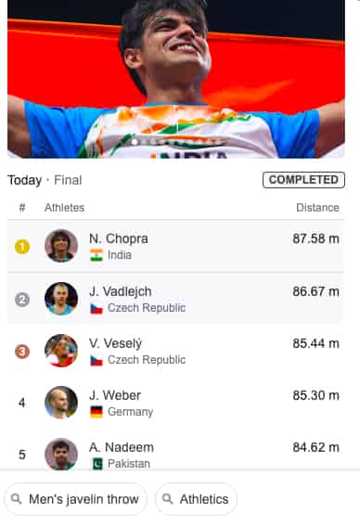The image size is (360, 526).
Task: Open N. Chopra's athlete photo
Action: (x=61, y=246)
